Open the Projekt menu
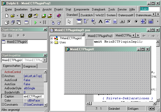 58,9
